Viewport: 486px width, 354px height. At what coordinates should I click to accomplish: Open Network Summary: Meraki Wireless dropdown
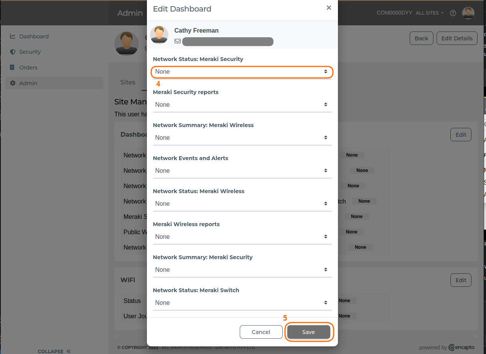pos(242,138)
